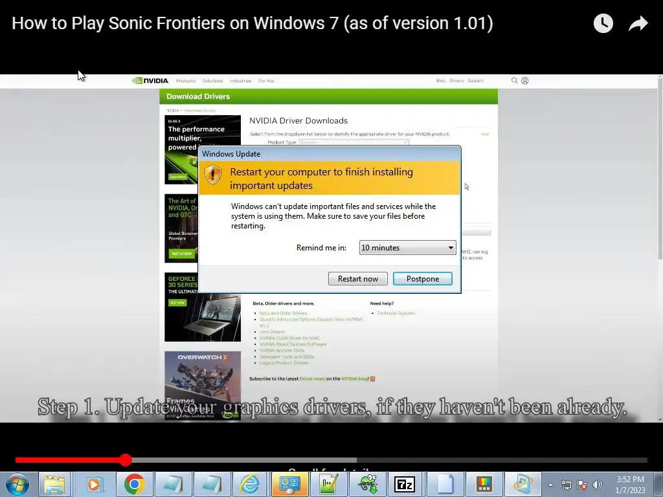The width and height of the screenshot is (663, 497).
Task: Open NVIDIA PhysX System Software link
Action: coord(293,344)
